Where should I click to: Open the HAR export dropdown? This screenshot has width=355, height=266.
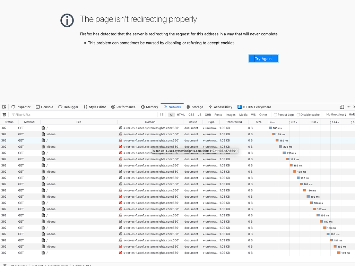pyautogui.click(x=351, y=114)
